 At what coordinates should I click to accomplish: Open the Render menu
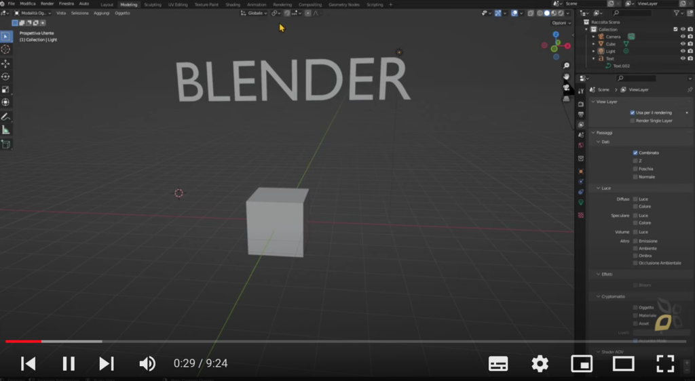pyautogui.click(x=47, y=3)
